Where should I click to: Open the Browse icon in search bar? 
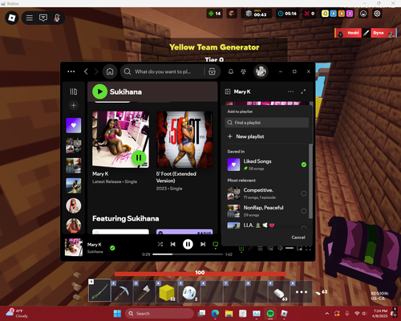pos(212,71)
